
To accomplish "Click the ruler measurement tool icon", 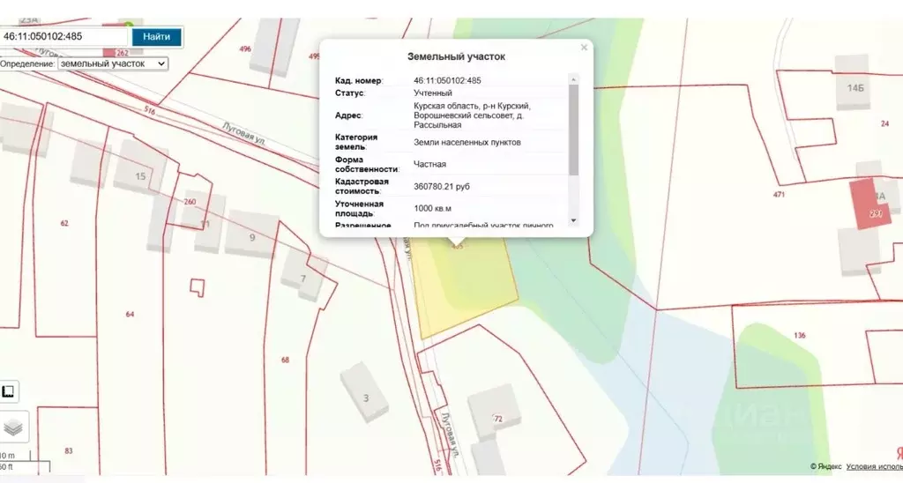I will coord(8,392).
